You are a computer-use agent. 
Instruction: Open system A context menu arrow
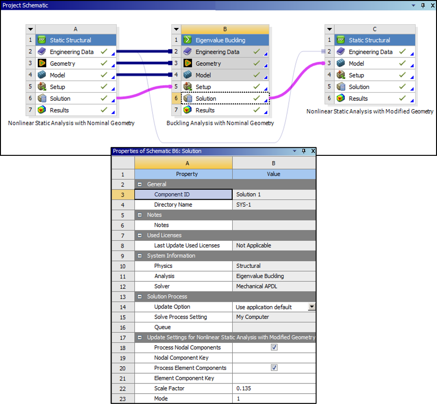point(31,29)
